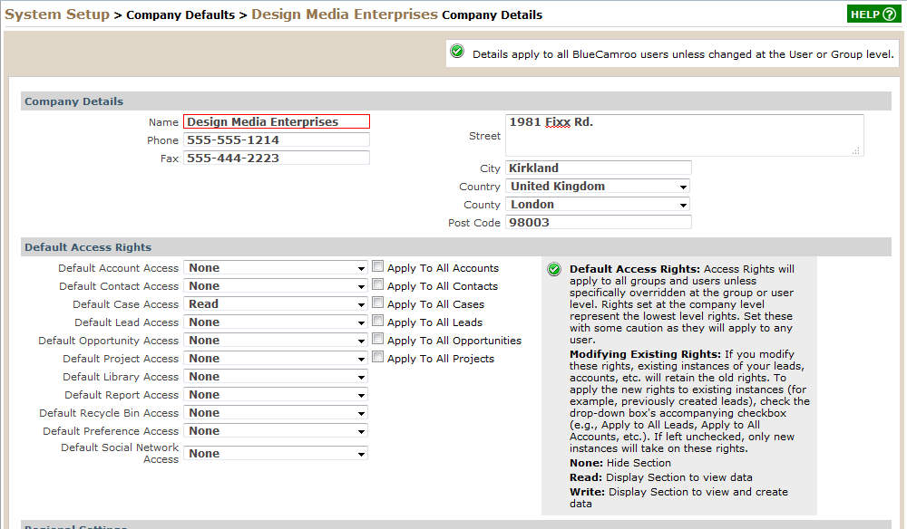Open the County dropdown showing London
This screenshot has width=907, height=529.
tap(598, 205)
